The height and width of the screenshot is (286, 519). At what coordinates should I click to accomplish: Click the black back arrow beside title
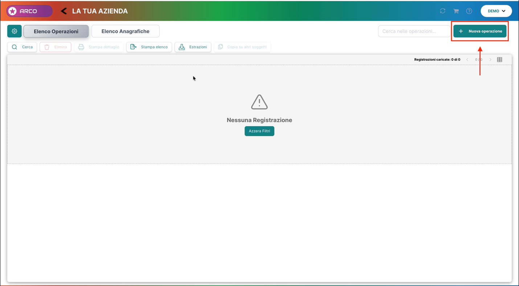point(64,11)
